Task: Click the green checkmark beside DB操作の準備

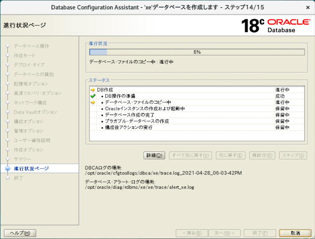Action: tap(93, 96)
